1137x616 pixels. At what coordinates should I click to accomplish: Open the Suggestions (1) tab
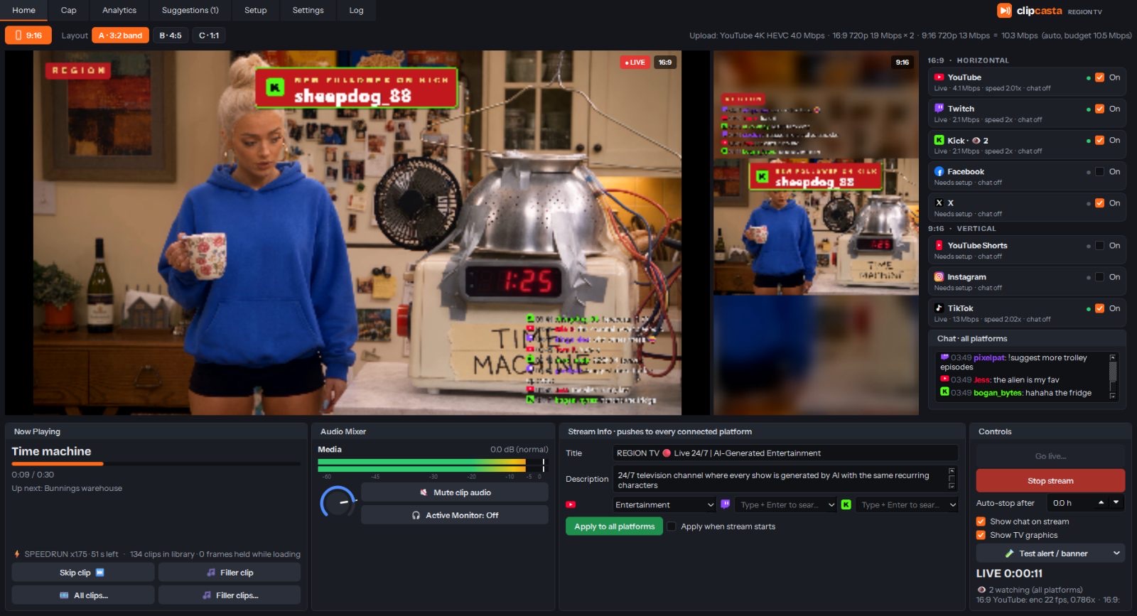click(x=190, y=10)
